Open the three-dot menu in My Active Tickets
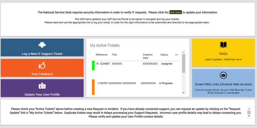The image size is (257, 128). pyautogui.click(x=176, y=55)
